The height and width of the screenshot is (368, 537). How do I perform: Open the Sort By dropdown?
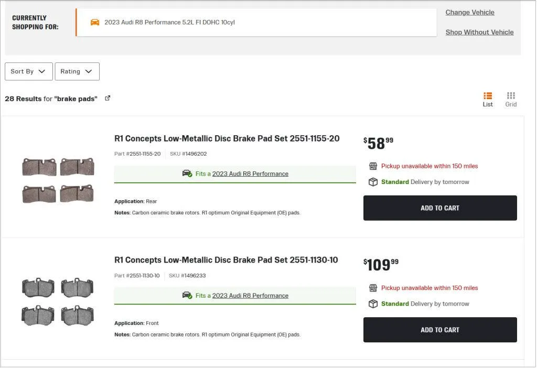click(29, 71)
